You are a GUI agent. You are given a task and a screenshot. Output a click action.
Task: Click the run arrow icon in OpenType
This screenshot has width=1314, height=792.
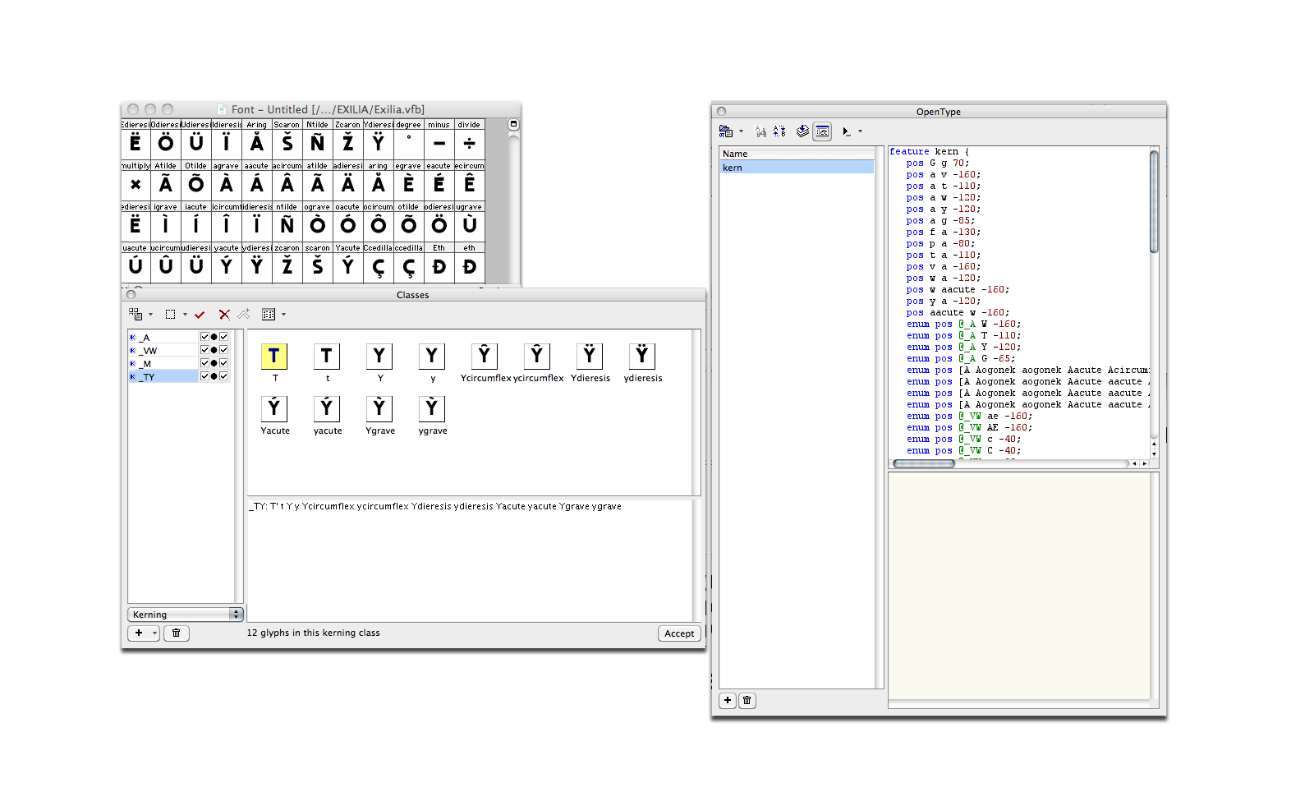(846, 131)
